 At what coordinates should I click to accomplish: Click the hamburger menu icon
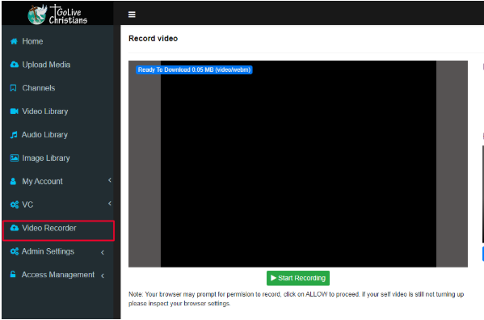(132, 15)
